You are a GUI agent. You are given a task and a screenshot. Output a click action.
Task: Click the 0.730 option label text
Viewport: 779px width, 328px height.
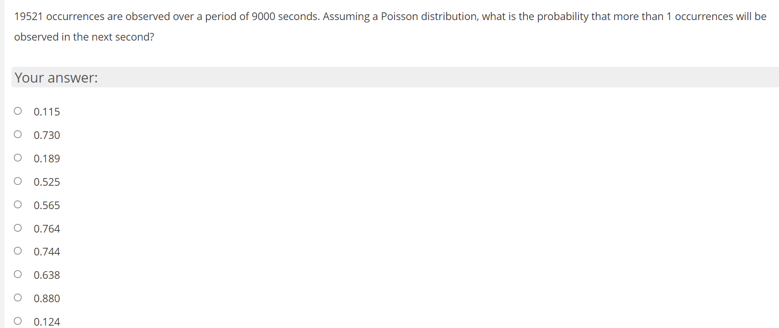coord(47,135)
